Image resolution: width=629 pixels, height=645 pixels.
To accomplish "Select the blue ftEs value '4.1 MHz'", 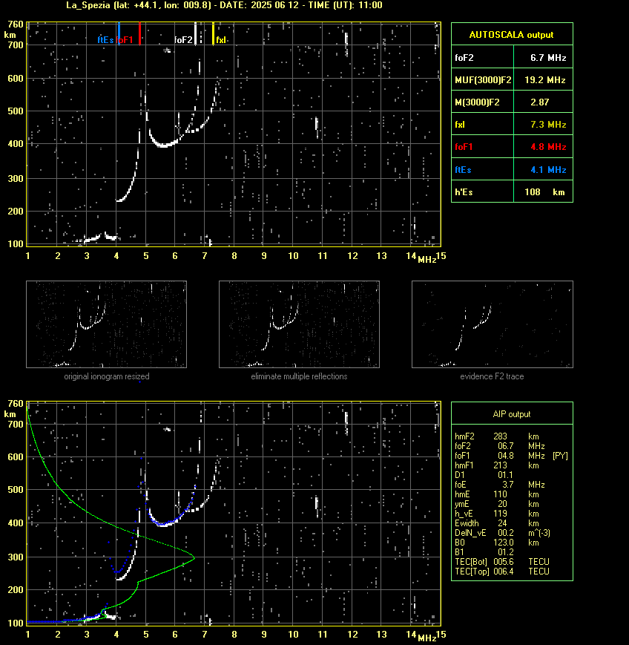I will 548,169.
